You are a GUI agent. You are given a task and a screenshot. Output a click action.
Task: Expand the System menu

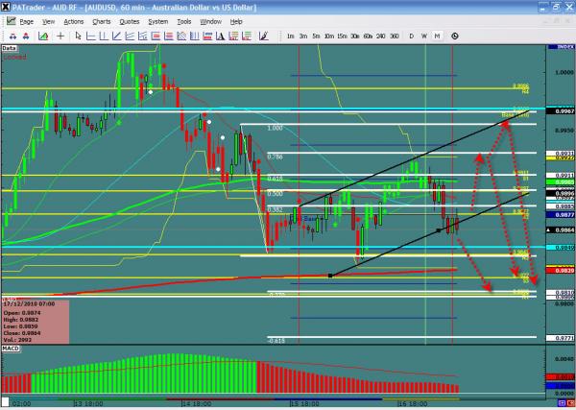[156, 20]
